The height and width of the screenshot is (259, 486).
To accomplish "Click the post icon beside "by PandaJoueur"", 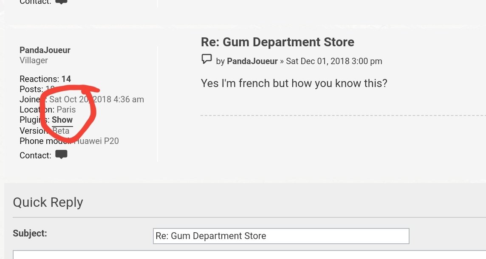I will coord(207,59).
